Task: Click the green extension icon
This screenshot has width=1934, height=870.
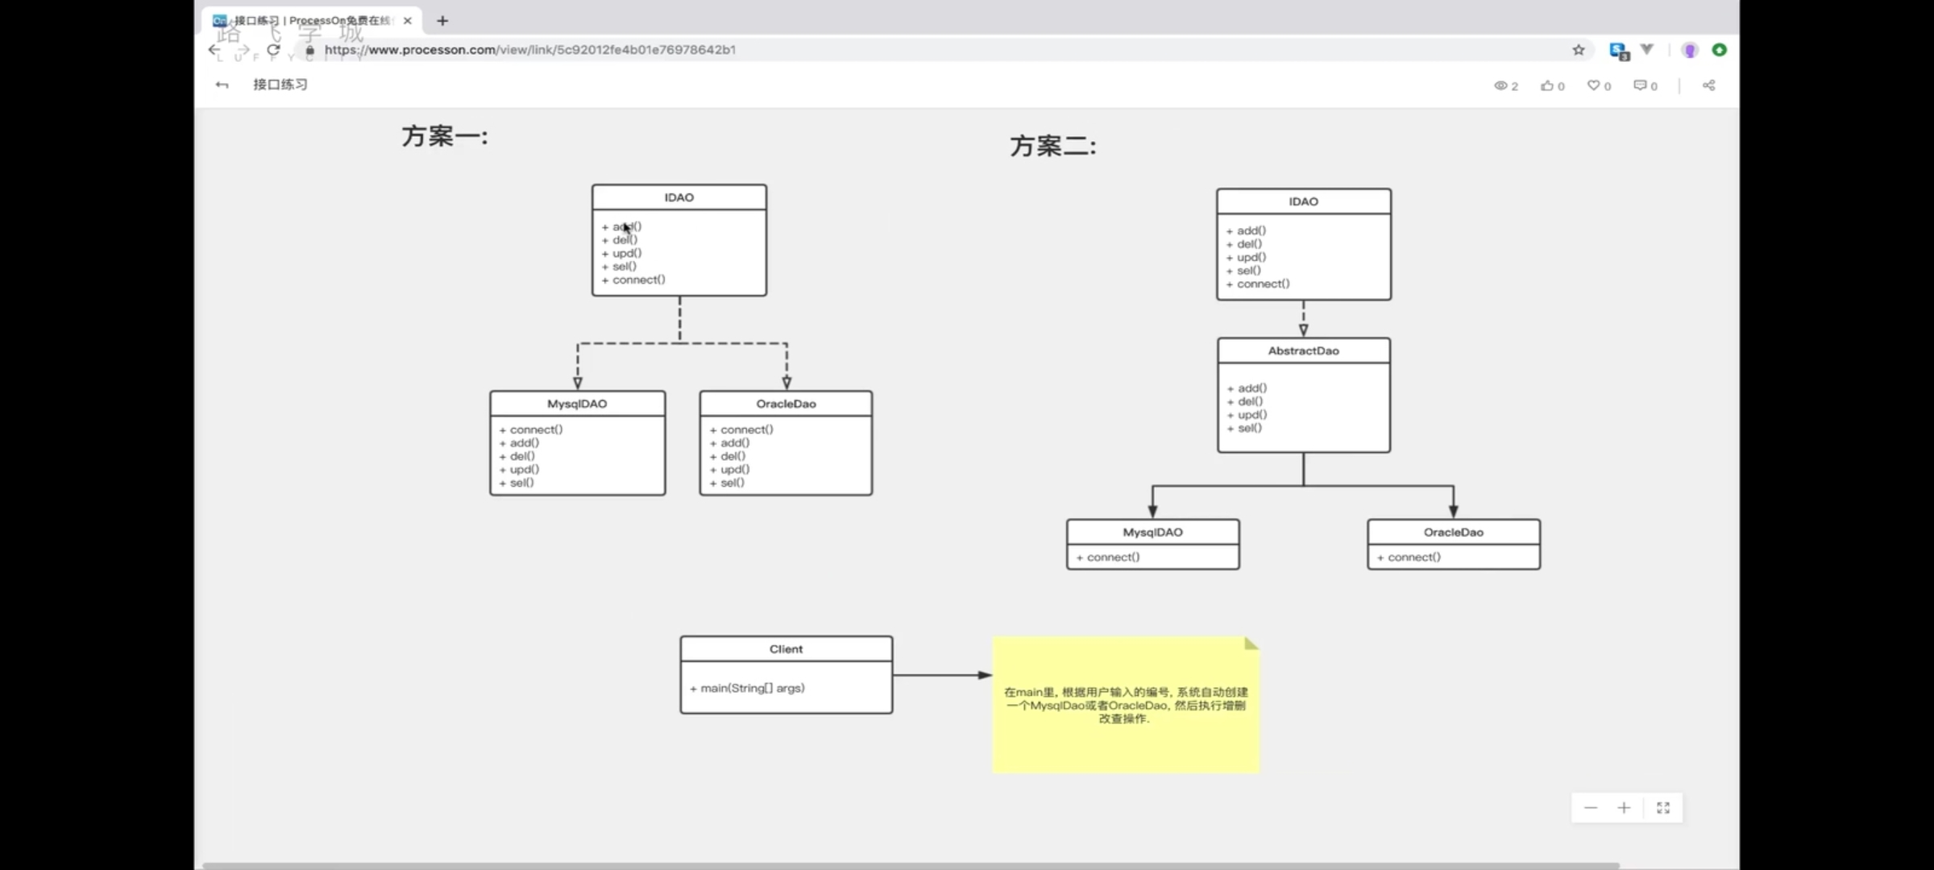Action: tap(1720, 50)
